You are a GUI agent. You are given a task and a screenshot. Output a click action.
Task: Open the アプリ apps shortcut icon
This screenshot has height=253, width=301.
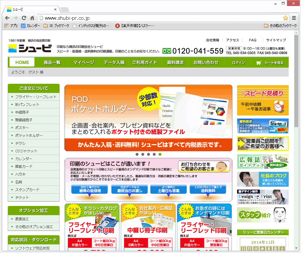[x=11, y=26]
